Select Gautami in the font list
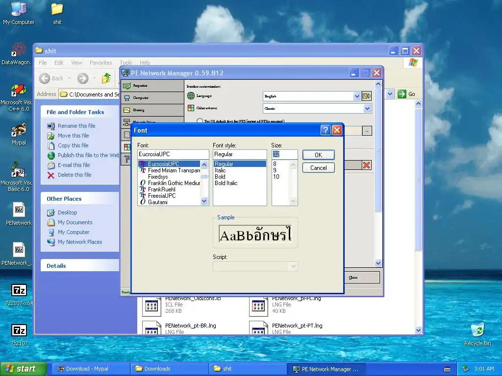The height and width of the screenshot is (376, 502). [x=169, y=202]
